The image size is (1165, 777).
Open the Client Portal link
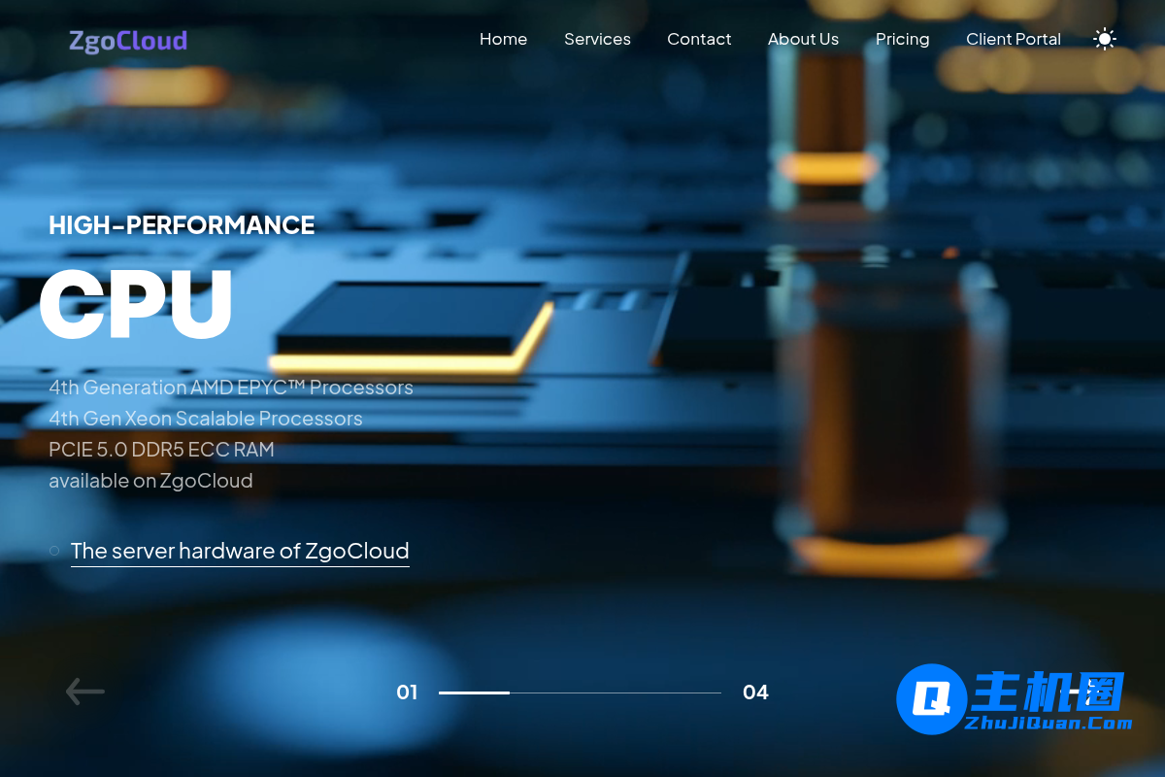point(1013,39)
